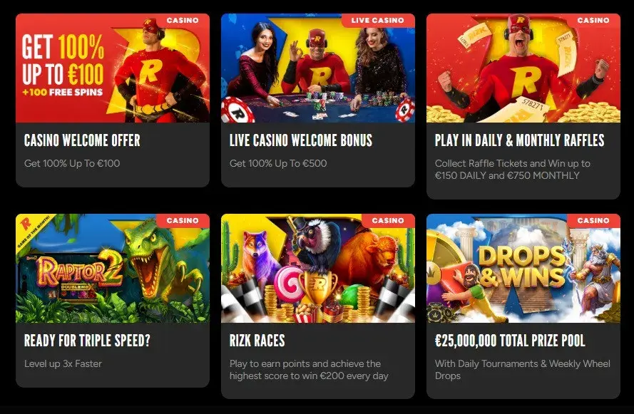This screenshot has height=414, width=634.
Task: Click the CASINO tag on Raptor 2 card
Action: [x=183, y=220]
